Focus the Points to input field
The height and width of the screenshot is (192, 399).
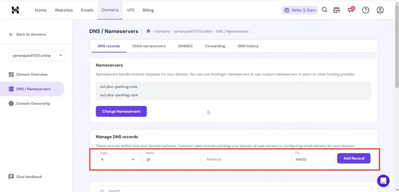pos(246,159)
